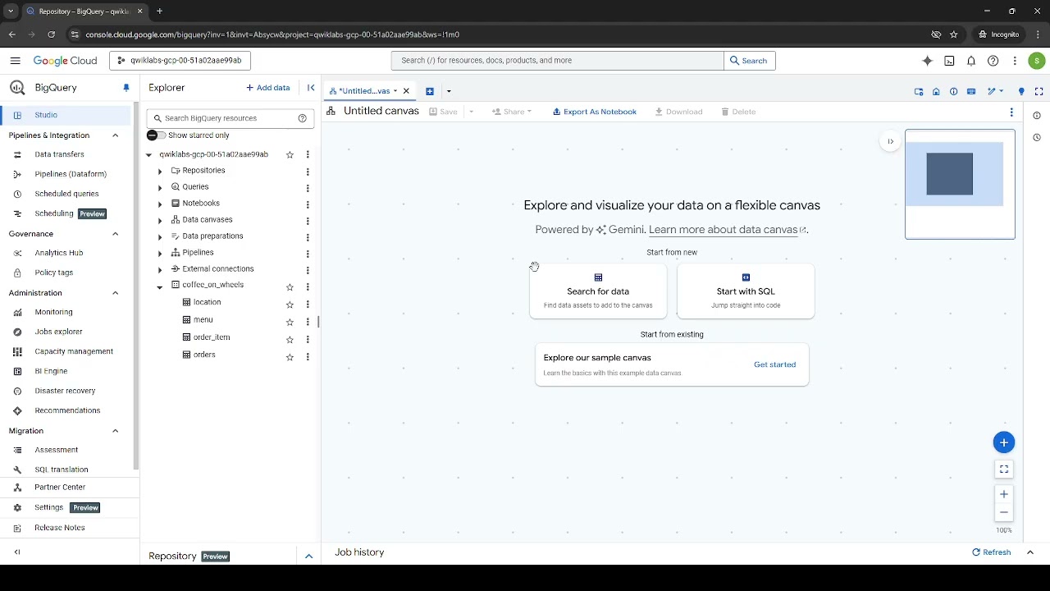Screen dimensions: 1050x591
Task: Open canvas three-dot more options menu
Action: click(1011, 112)
